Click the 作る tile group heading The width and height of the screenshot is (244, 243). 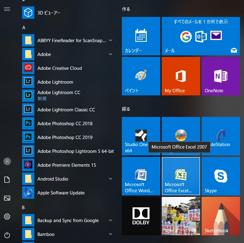click(x=126, y=9)
